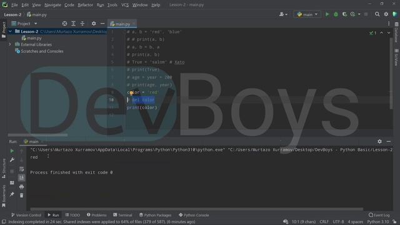Click UTF-8 encoding in status bar
400x225 pixels.
click(x=338, y=222)
